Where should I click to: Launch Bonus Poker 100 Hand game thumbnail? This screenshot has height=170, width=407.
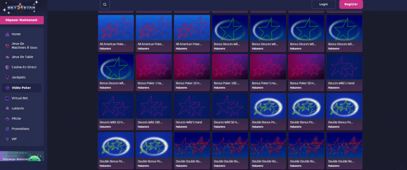point(230,67)
